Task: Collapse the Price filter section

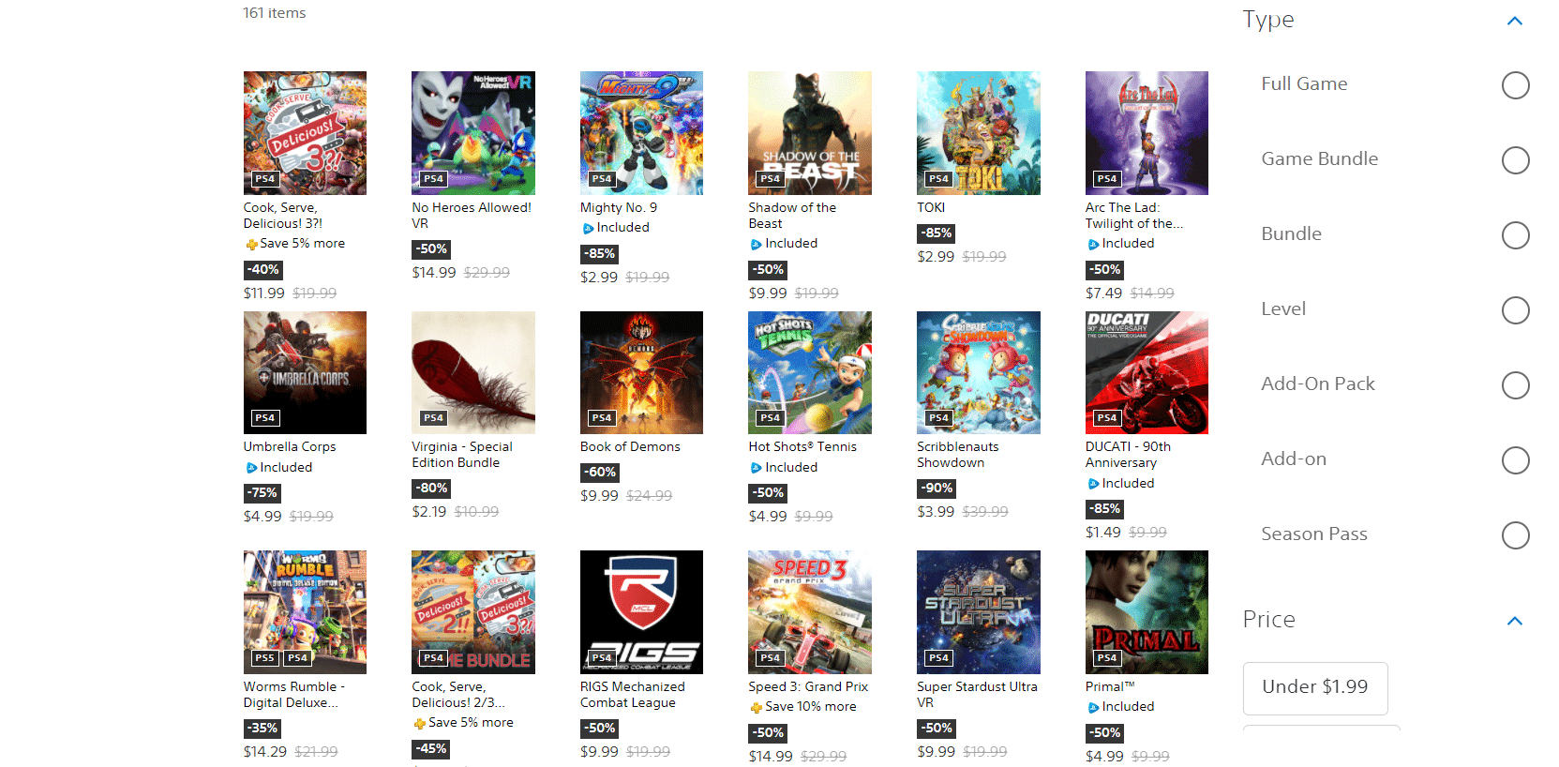Action: pyautogui.click(x=1514, y=621)
